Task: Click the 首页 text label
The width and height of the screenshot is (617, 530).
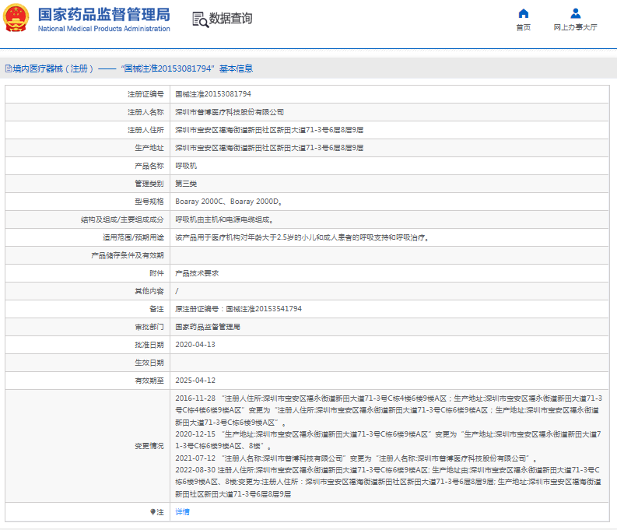Action: pos(523,27)
